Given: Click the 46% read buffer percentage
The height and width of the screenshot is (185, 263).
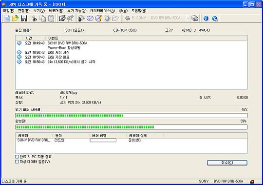Looking at the screenshot, I should (x=244, y=110).
